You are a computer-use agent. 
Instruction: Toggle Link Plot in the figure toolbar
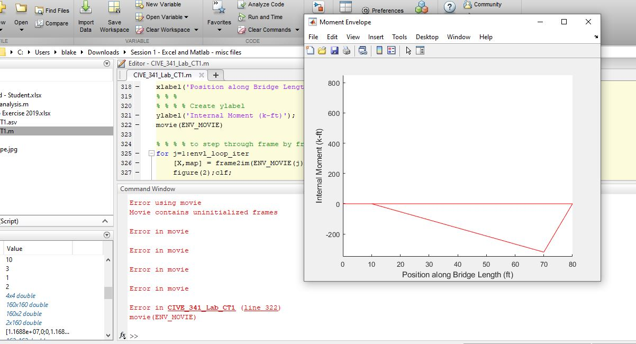point(363,50)
